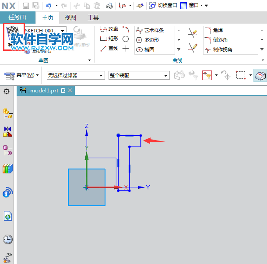Open the Part Navigator sidebar icon

click(8, 150)
